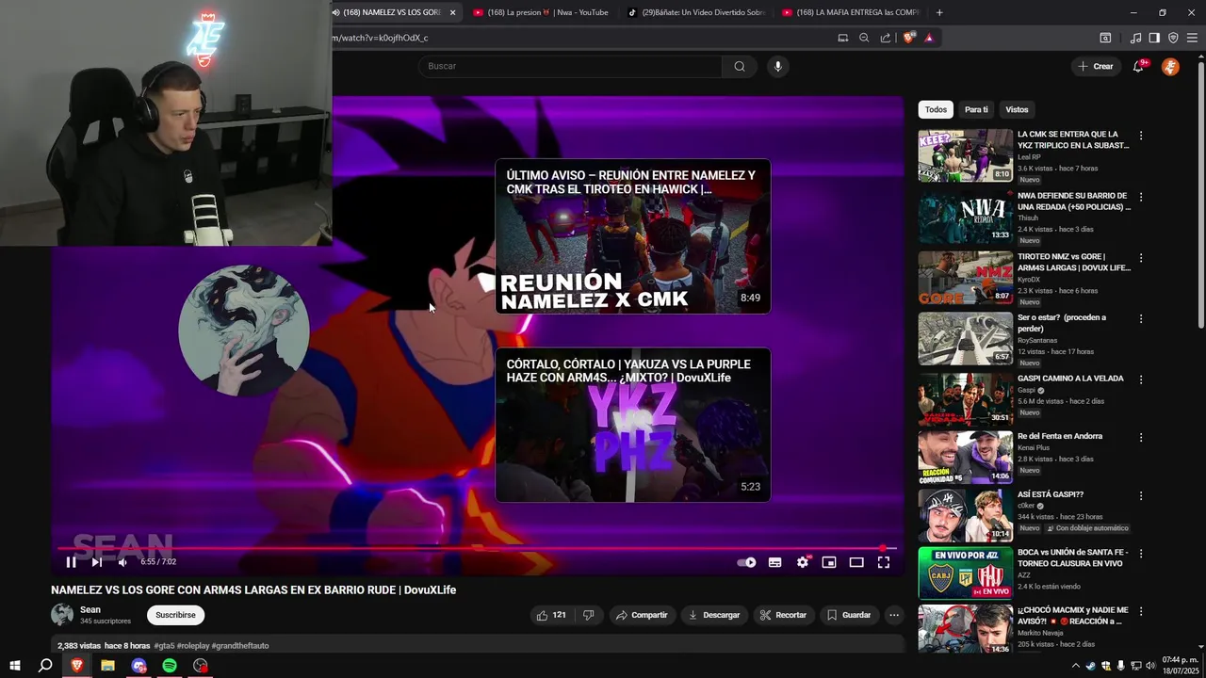Open the Brave media playlist music icon
The width and height of the screenshot is (1206, 678).
pos(1135,38)
